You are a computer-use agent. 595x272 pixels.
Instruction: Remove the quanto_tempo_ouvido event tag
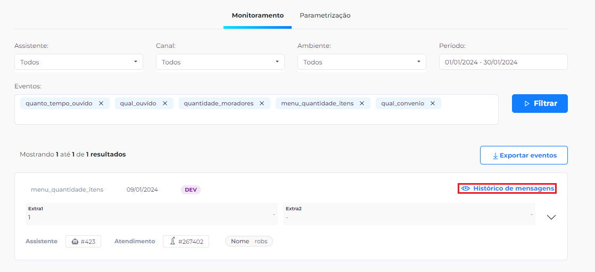tap(101, 103)
